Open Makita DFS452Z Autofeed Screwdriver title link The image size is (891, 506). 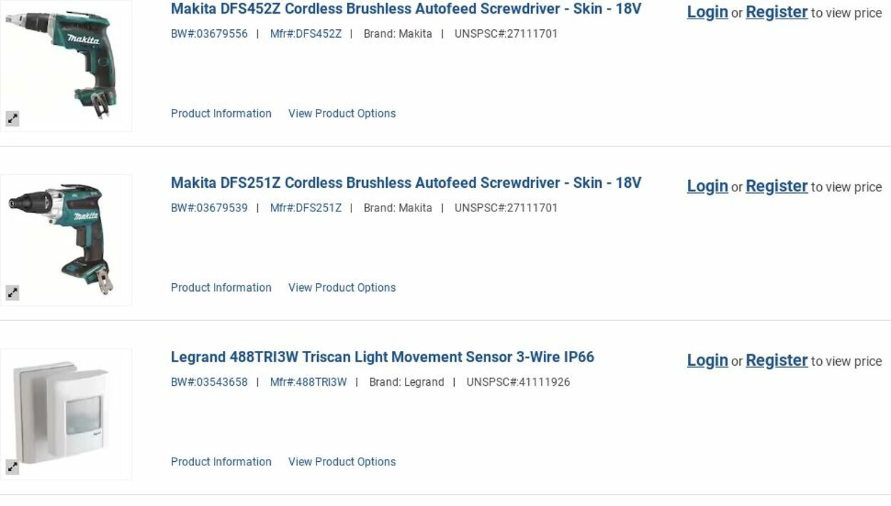click(406, 9)
